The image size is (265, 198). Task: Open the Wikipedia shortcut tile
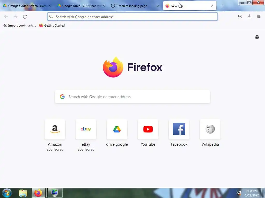pos(210,129)
